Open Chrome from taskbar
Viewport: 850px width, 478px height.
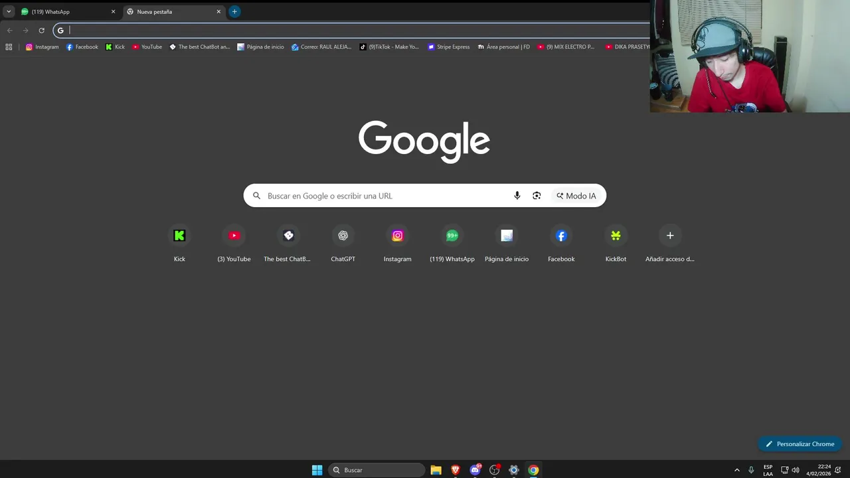[533, 470]
